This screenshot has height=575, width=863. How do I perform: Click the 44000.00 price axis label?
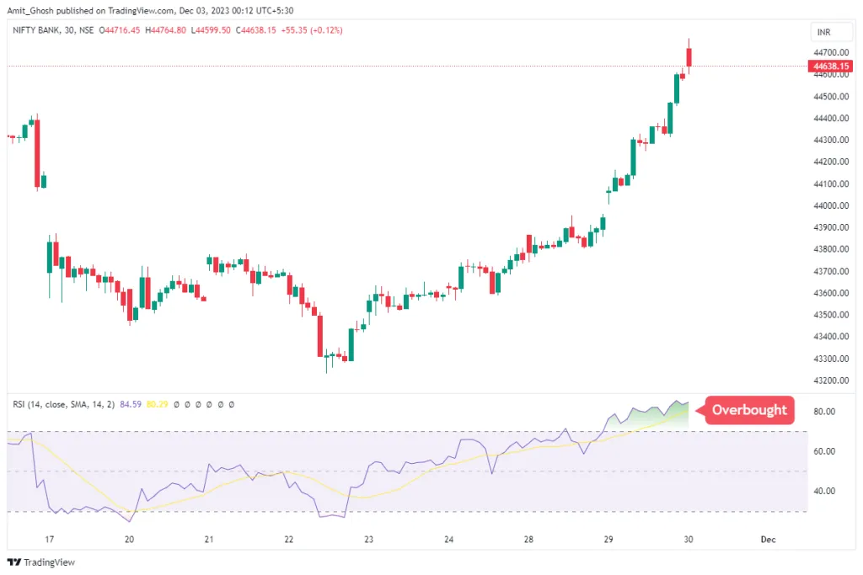point(829,205)
